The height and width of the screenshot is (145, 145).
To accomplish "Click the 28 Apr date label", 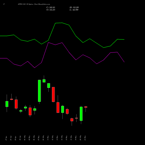I will click(x=11, y=138).
